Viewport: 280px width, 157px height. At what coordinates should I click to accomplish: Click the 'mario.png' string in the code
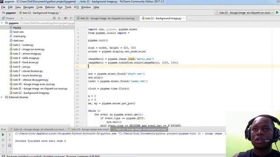144,59
